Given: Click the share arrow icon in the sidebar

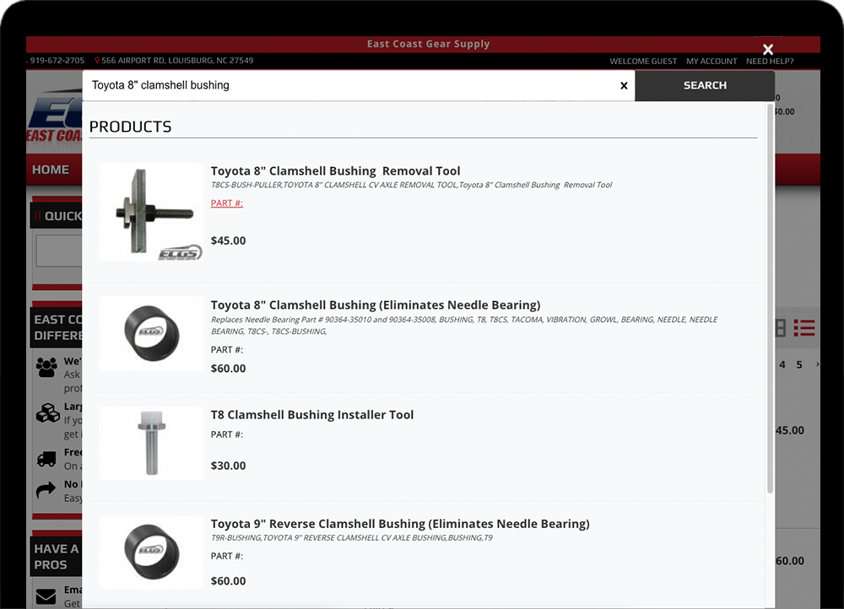Looking at the screenshot, I should 46,491.
